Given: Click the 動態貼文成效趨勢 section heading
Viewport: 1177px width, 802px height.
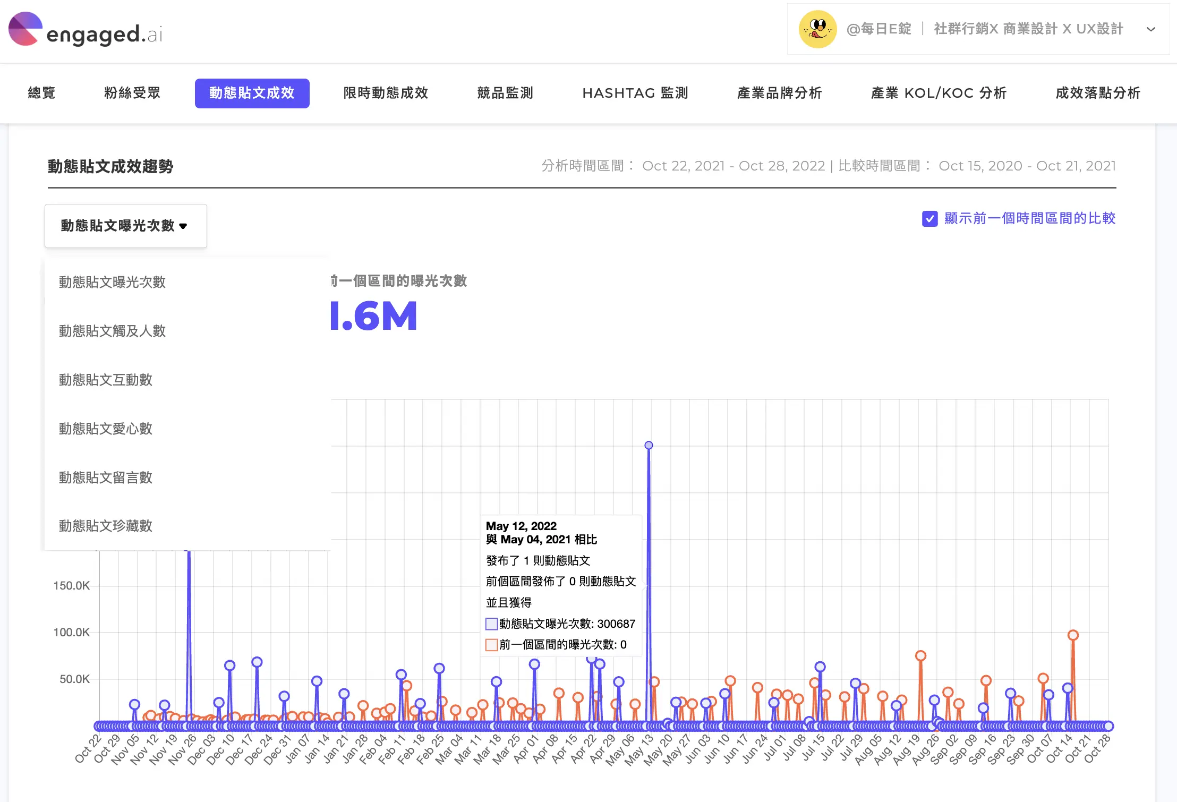Looking at the screenshot, I should coord(110,166).
